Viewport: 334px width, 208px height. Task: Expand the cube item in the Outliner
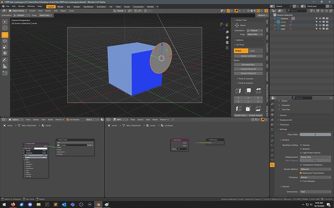pos(275,26)
